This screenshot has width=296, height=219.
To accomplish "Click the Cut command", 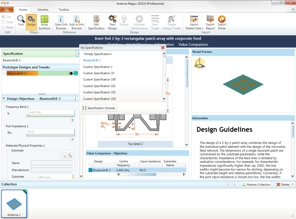I will tap(6, 17).
